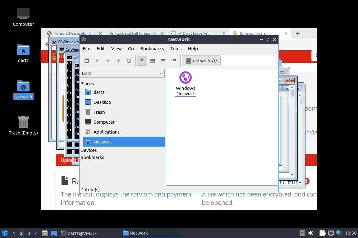Open the update notifier tray icon

tap(339, 232)
